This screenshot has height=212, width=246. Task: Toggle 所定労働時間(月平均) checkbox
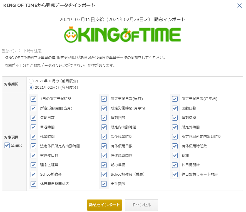coord(104,108)
